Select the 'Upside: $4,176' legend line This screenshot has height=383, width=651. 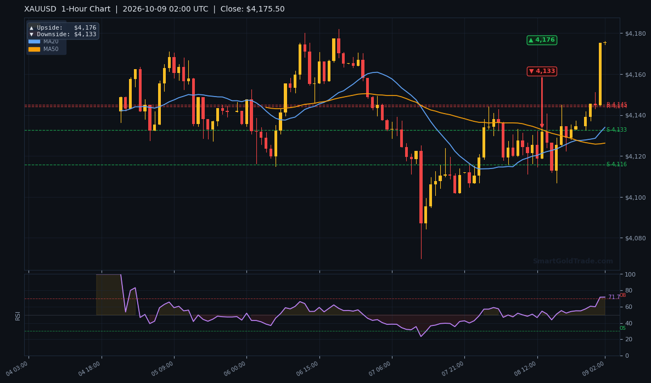tap(63, 28)
